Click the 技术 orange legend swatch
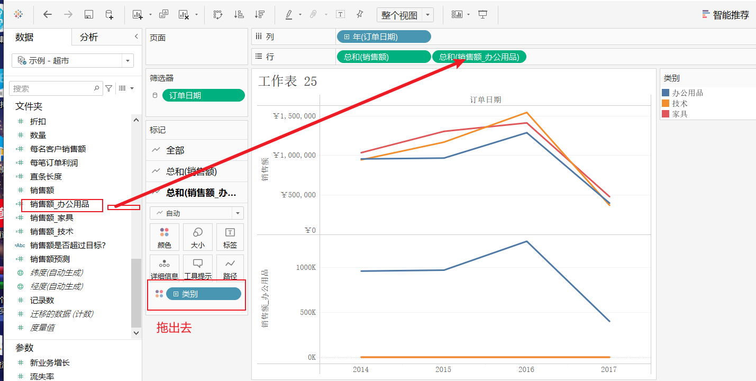Image resolution: width=756 pixels, height=381 pixels. [x=666, y=103]
